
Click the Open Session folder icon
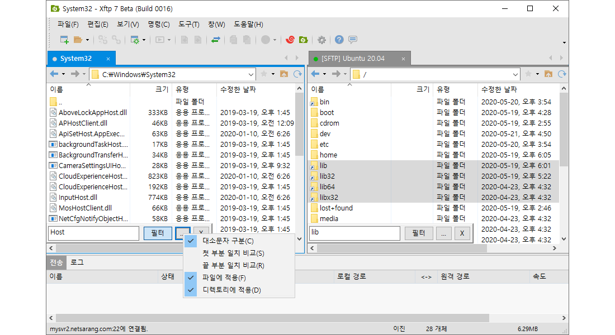pos(78,40)
